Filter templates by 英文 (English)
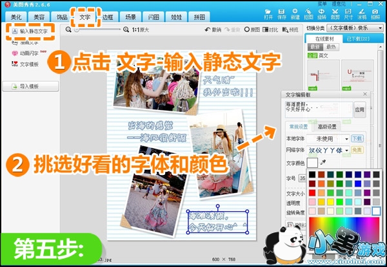This screenshot has width=387, height=267. 323,55
